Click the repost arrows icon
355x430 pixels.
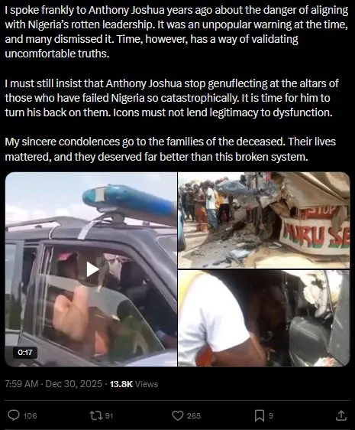click(96, 415)
